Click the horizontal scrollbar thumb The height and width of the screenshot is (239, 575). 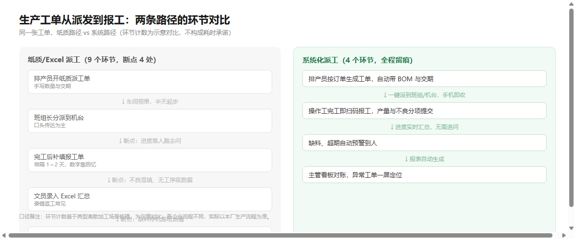pyautogui.click(x=281, y=235)
